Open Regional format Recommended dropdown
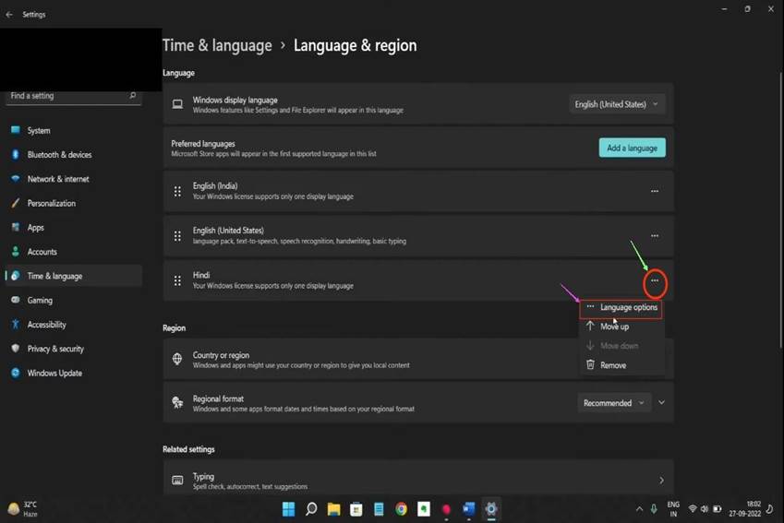784x523 pixels. 614,402
